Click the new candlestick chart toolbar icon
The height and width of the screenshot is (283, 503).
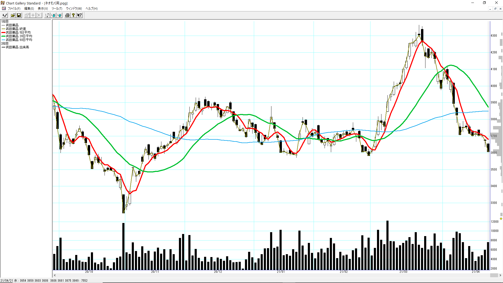click(x=5, y=15)
